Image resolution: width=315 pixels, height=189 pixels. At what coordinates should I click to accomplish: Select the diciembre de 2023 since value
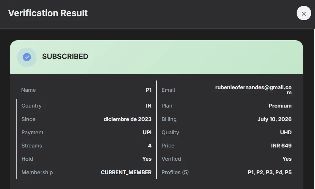click(x=127, y=119)
